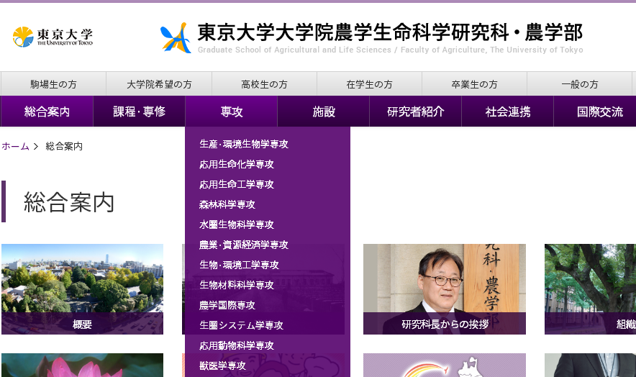The image size is (636, 377).
Task: Switch to 高校生の方 tab
Action: click(x=264, y=84)
